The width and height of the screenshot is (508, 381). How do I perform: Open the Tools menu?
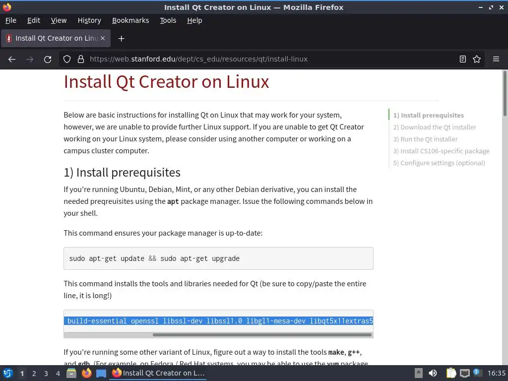(x=168, y=20)
